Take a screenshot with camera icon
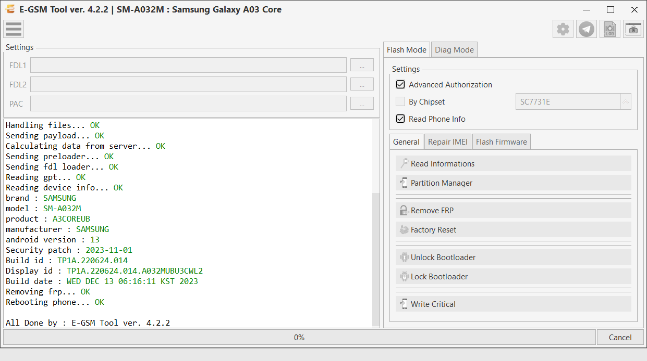The image size is (647, 361). pos(633,29)
